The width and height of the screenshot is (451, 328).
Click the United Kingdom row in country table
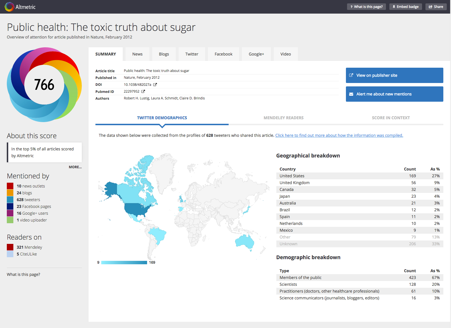coord(360,183)
